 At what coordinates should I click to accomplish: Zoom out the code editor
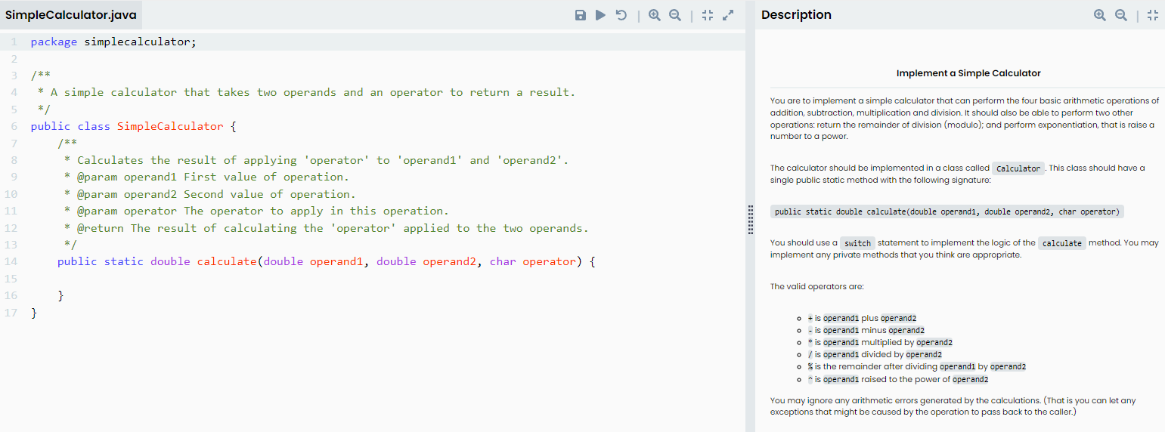click(675, 15)
